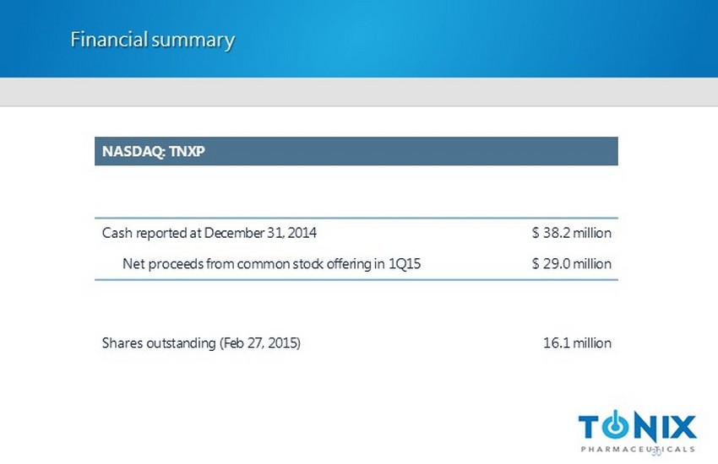Viewport: 718px width, 464px height.
Task: Click the gray band below the blue header
Action: 359,92
